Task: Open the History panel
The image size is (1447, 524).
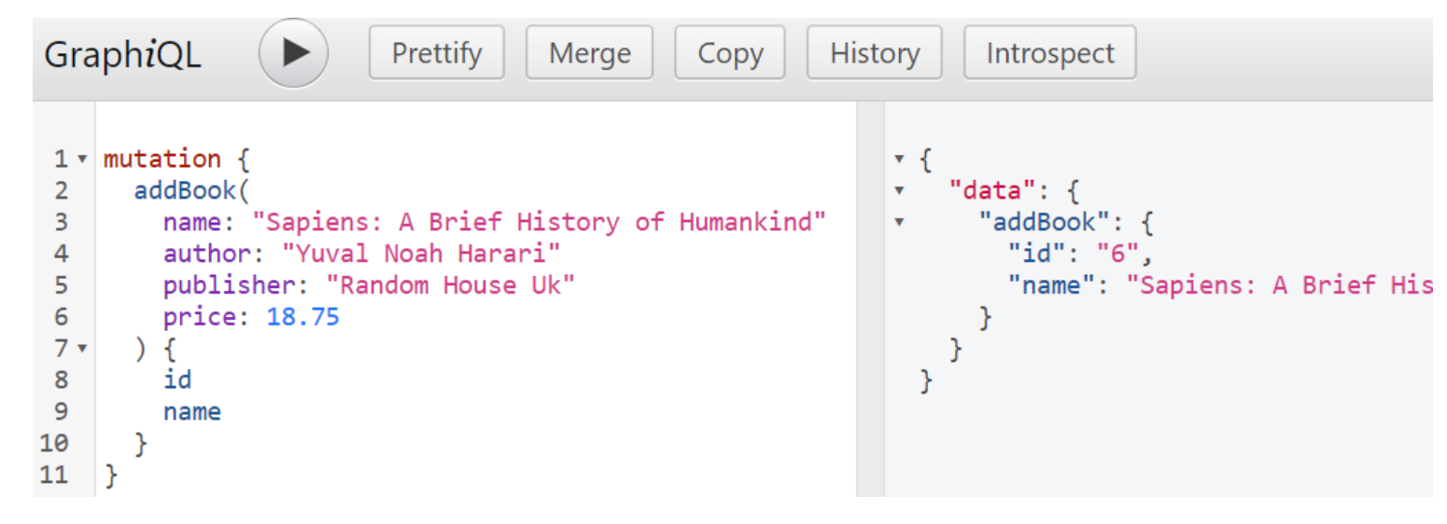Action: point(875,53)
